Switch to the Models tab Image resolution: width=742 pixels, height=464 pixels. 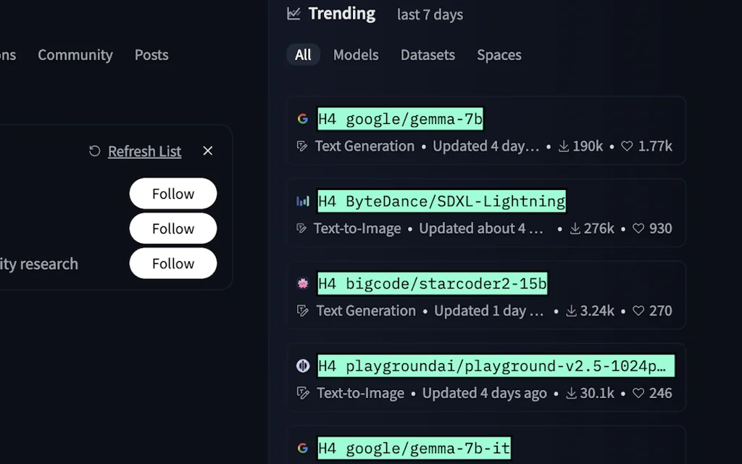pyautogui.click(x=356, y=55)
